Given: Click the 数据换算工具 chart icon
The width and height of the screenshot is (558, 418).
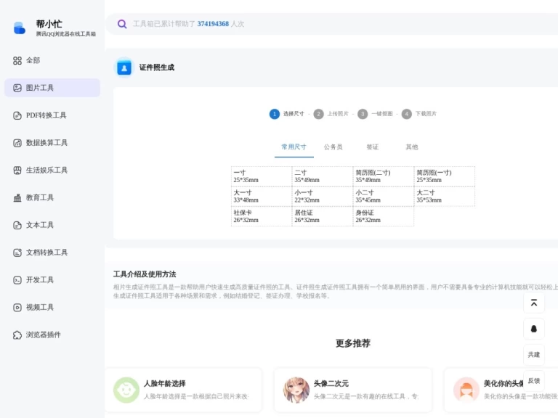Looking at the screenshot, I should 17,143.
